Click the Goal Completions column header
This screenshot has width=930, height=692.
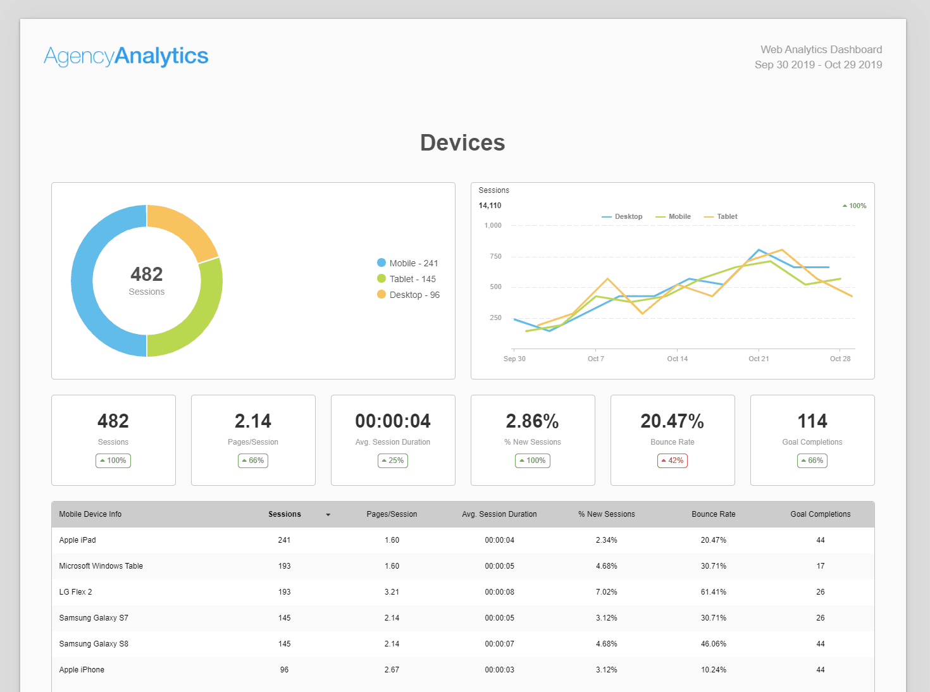[821, 514]
